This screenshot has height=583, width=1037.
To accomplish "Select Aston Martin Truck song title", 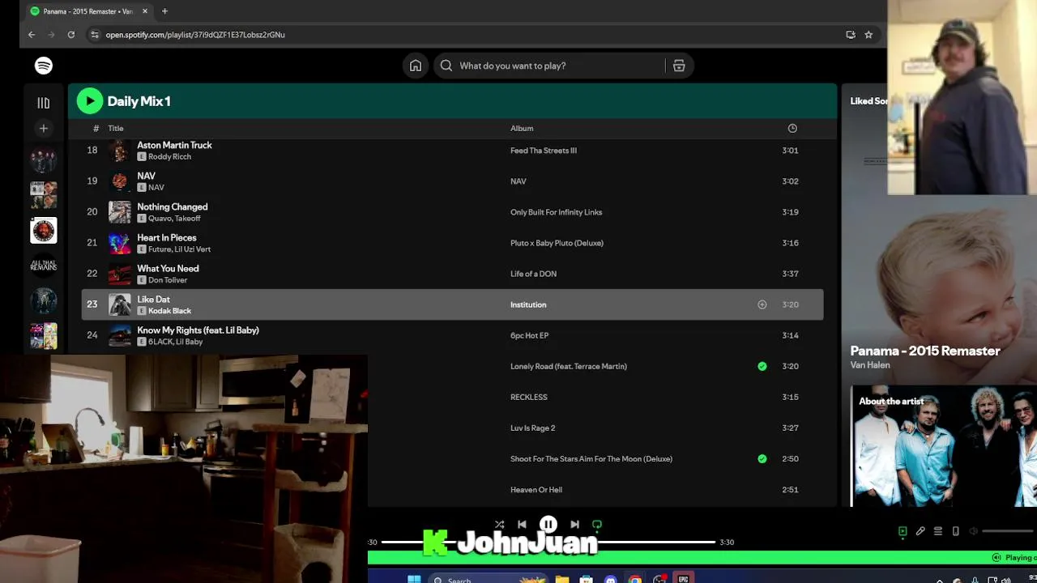I will (x=174, y=145).
